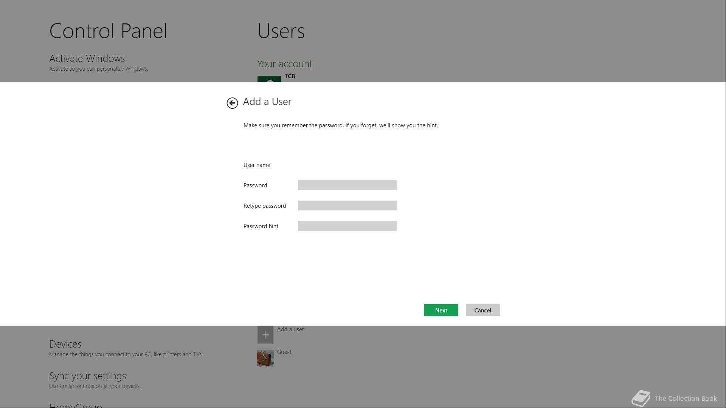This screenshot has width=726, height=408.
Task: Click the green Next button
Action: pyautogui.click(x=441, y=310)
